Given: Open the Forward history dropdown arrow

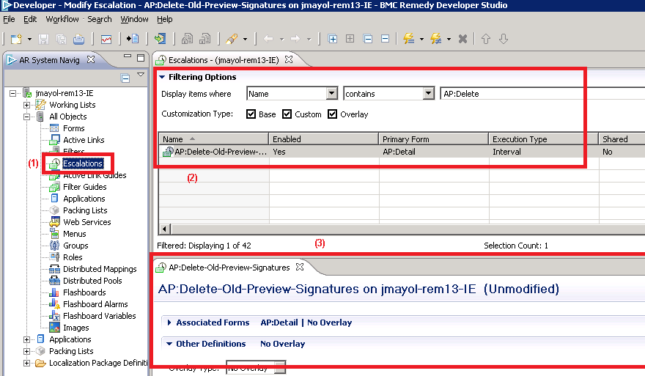Looking at the screenshot, I should point(309,40).
